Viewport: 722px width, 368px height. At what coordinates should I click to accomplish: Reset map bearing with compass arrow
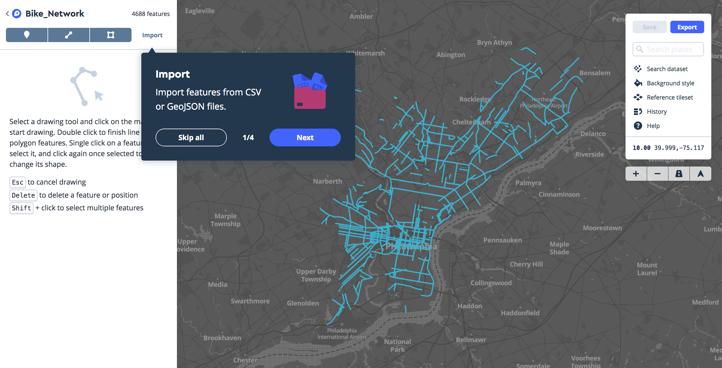coord(700,174)
